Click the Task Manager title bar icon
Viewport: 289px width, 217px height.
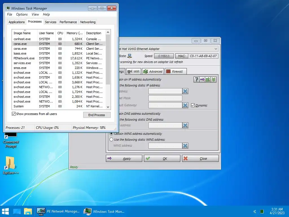tap(8, 8)
